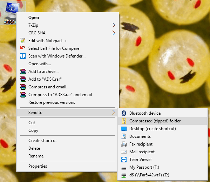
Task: Click the Send to submenu arrow
Action: [114, 113]
